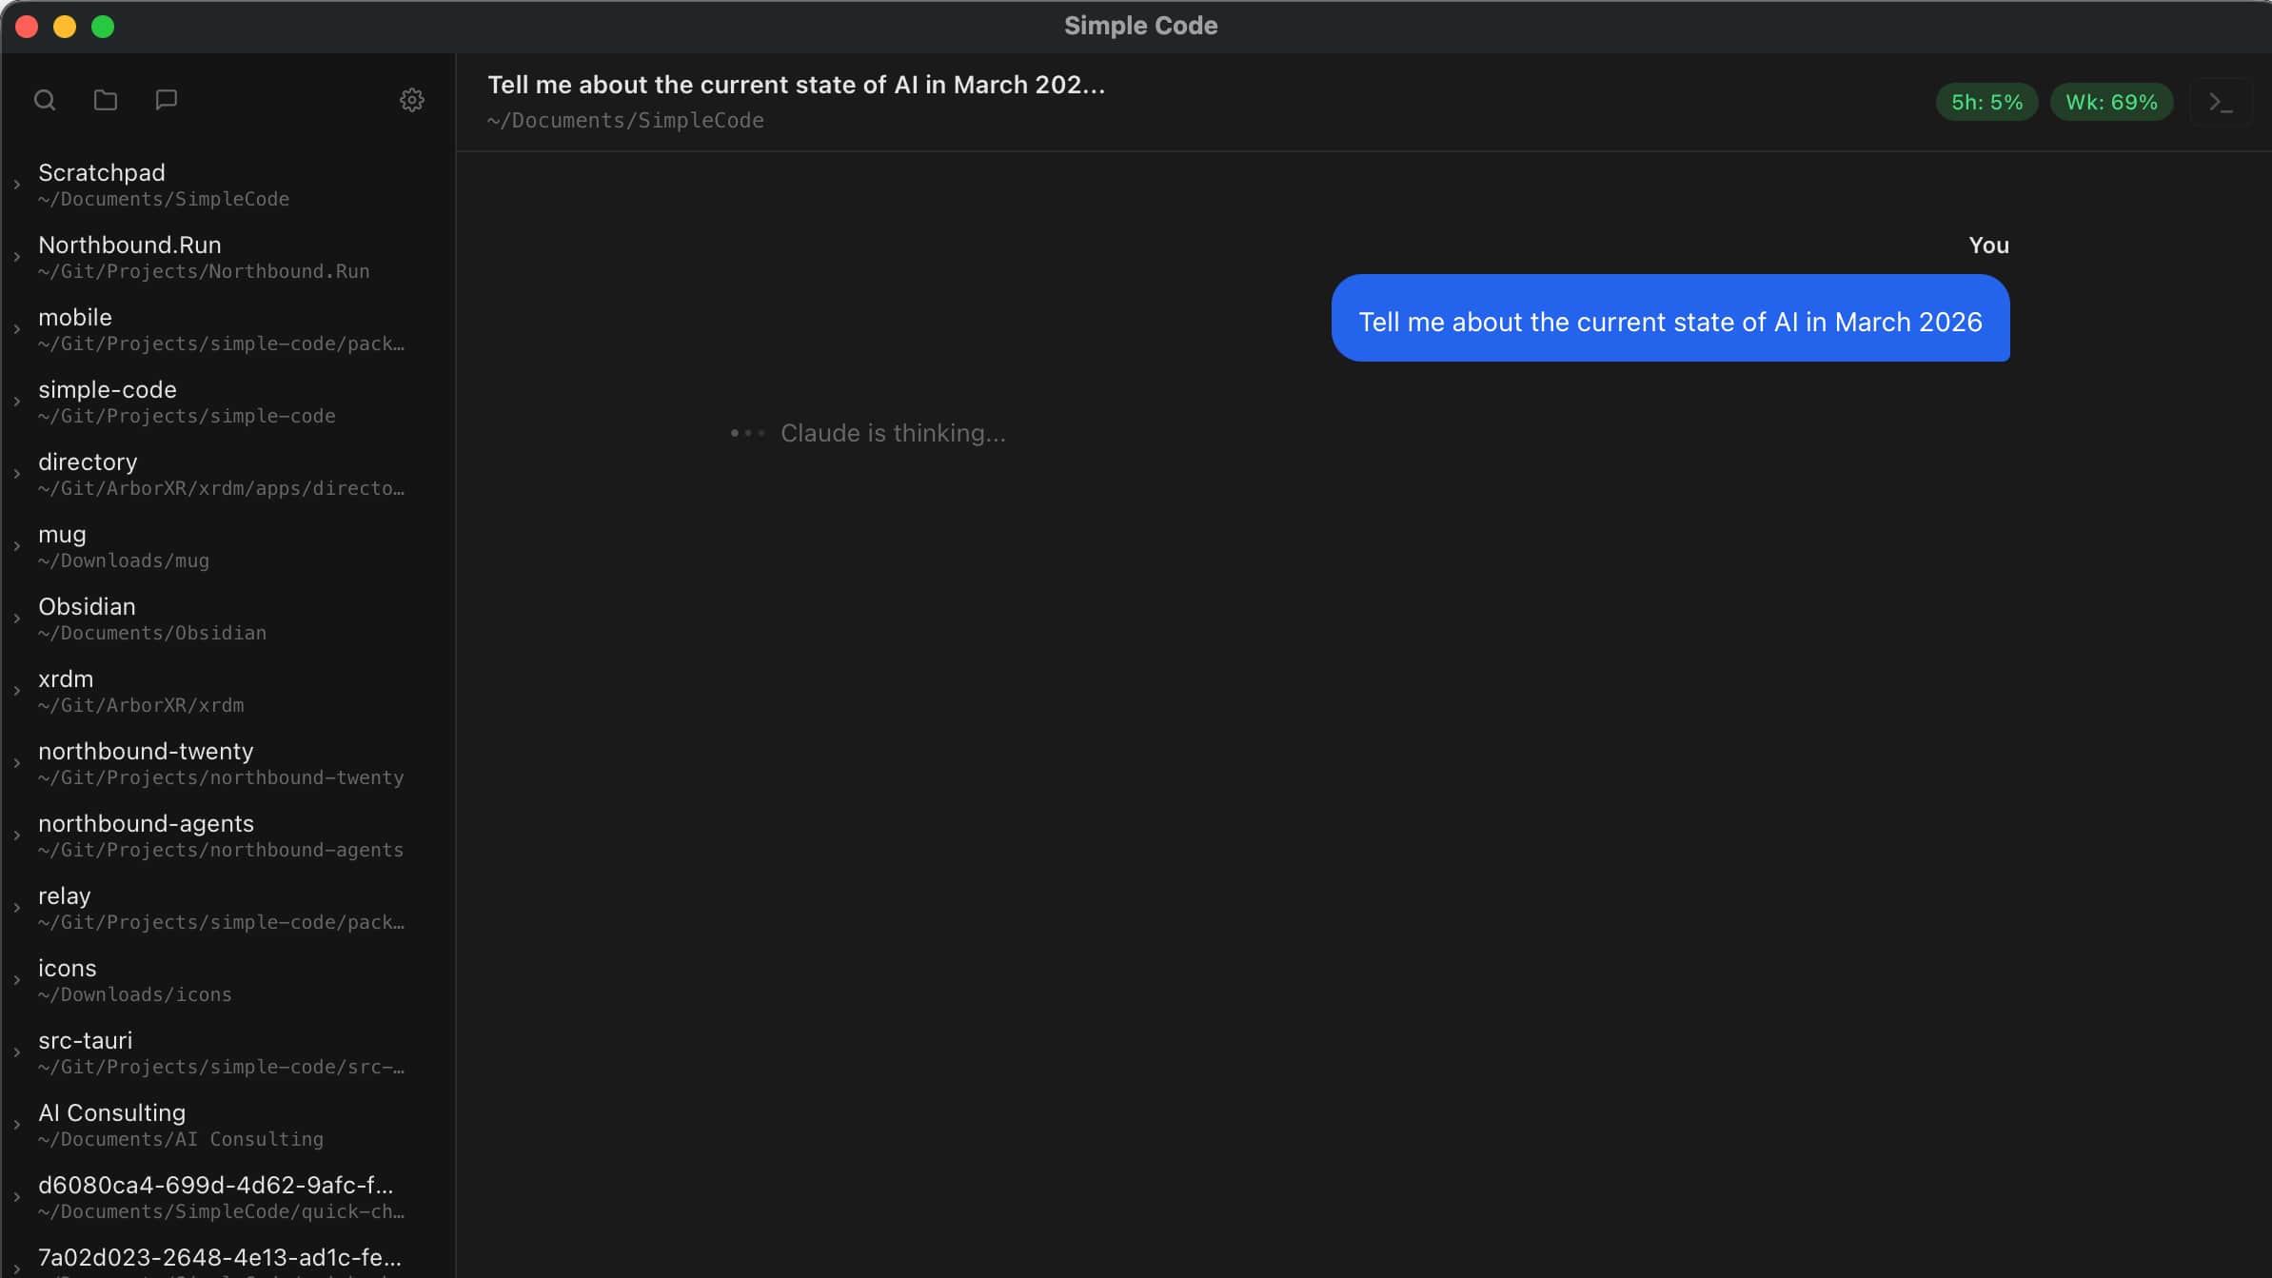This screenshot has height=1278, width=2272.
Task: Expand the AI Consulting chevron
Action: 17,1125
